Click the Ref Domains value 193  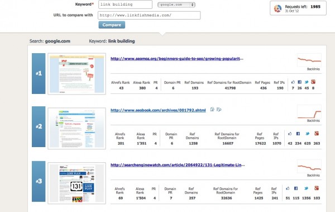[x=195, y=88]
